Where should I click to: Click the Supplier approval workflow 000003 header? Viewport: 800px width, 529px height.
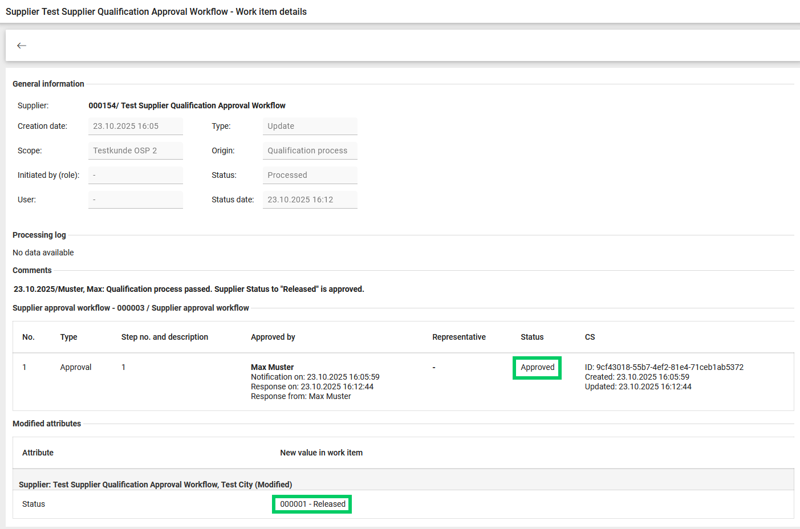(x=130, y=307)
